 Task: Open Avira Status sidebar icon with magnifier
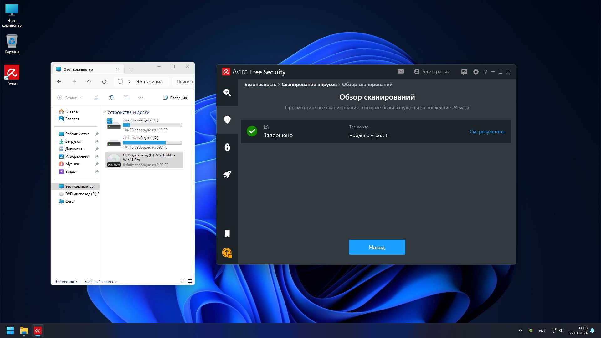click(x=227, y=93)
